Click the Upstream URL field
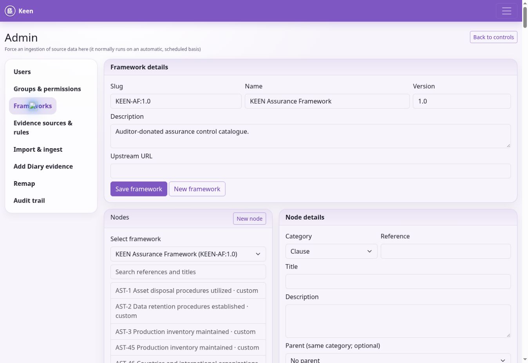Image resolution: width=528 pixels, height=363 pixels. [x=311, y=171]
